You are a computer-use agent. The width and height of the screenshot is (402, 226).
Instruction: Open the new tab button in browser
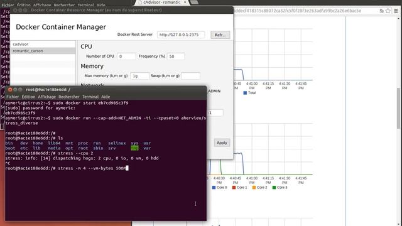pyautogui.click(x=194, y=3)
